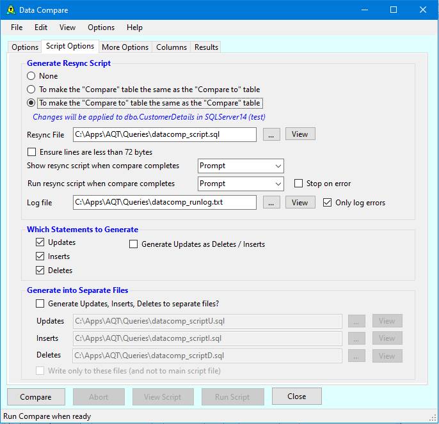Enable Generate Updates as Deletes / Inserts
Viewport: 439px width, 424px height.
tap(197, 244)
